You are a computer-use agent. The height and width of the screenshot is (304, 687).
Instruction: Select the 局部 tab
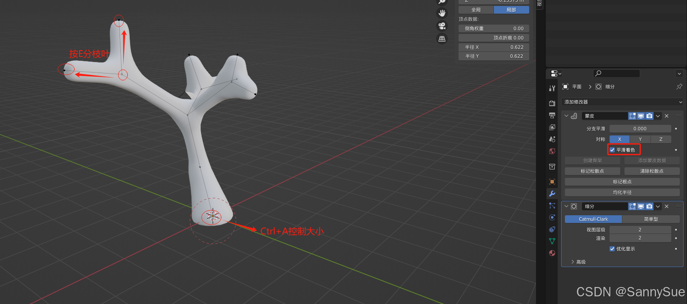[x=511, y=10]
